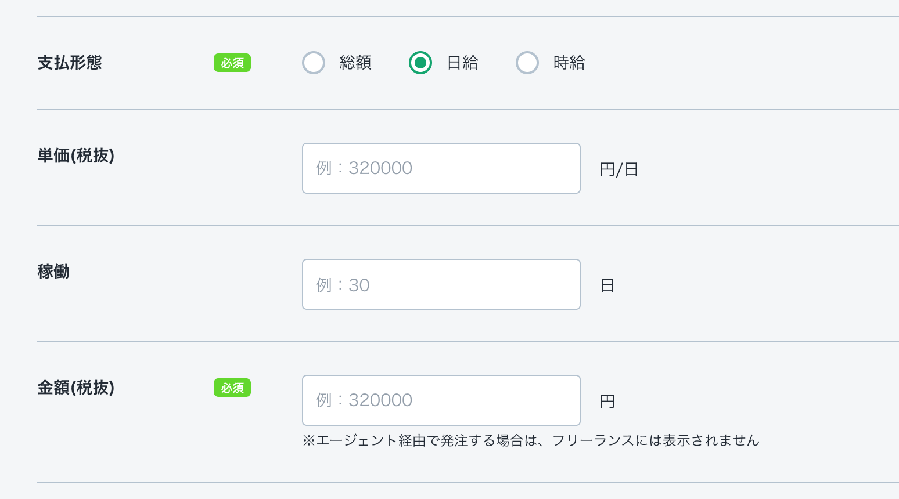The width and height of the screenshot is (899, 499).
Task: Click the 円/日 unit text
Action: pos(619,169)
